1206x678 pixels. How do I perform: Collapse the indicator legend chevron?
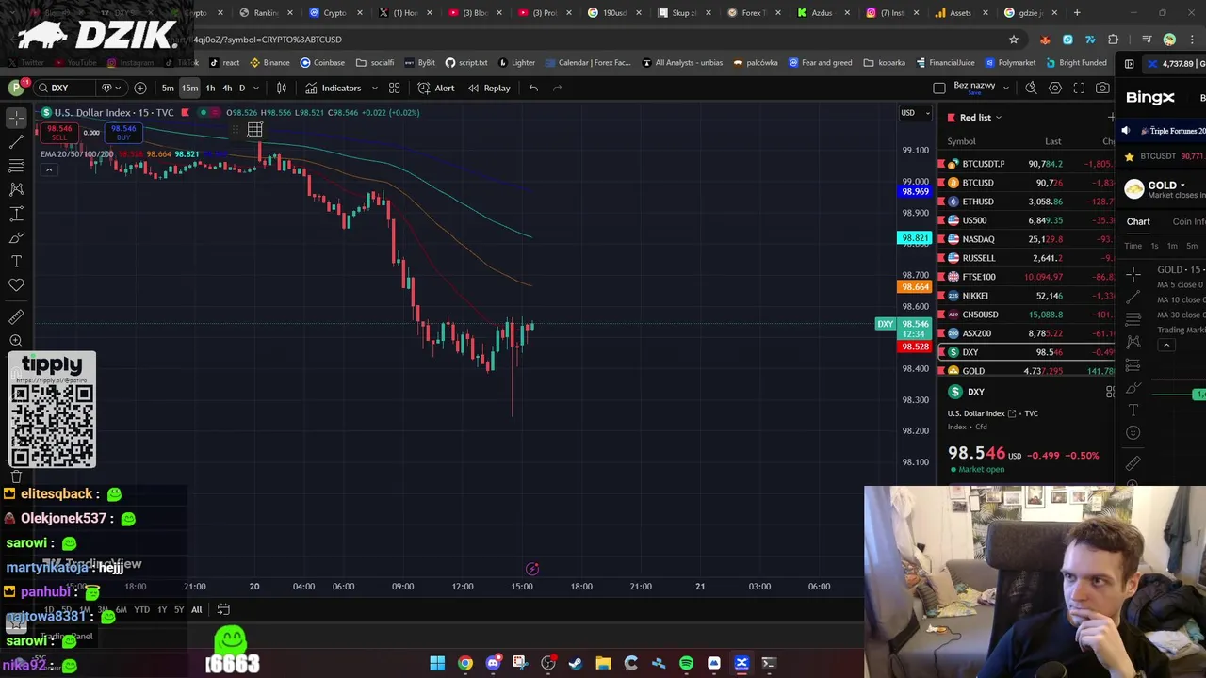click(48, 169)
